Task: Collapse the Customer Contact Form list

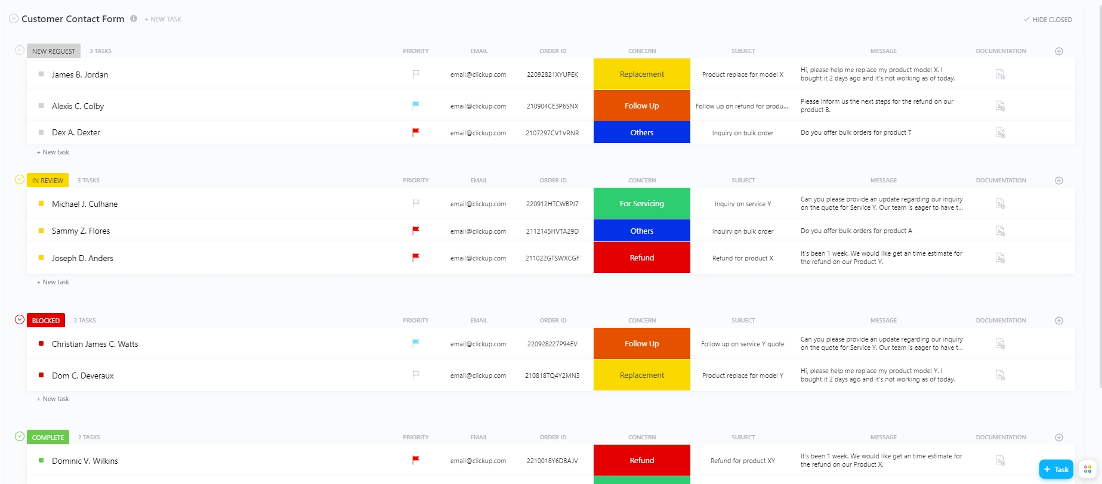Action: point(14,18)
